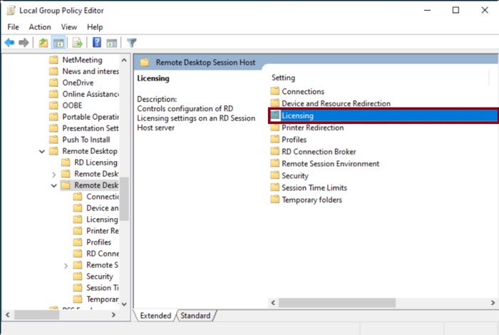Open the View menu
Viewport: 499px width, 335px height.
69,27
